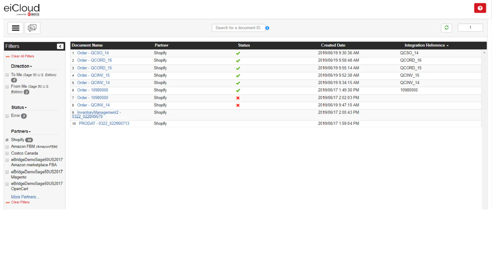The image size is (492, 276).
Task: Sort by Integration Reference column
Action: point(426,45)
